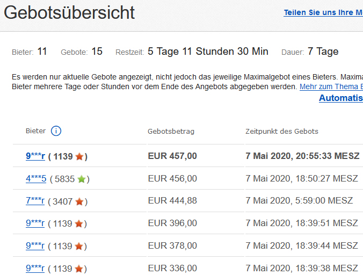This screenshot has height=275, width=363.
Task: Click the red star beside the EUR 457,00 bidder
Action: [x=79, y=157]
